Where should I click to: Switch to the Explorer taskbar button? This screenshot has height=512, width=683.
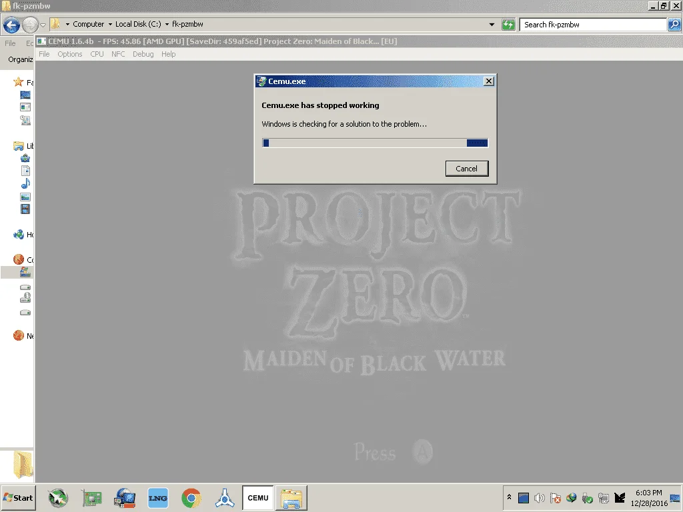tap(291, 497)
